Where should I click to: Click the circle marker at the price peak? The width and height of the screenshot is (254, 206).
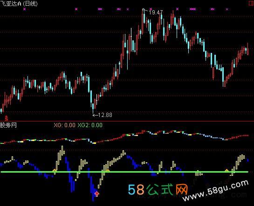pos(143,10)
